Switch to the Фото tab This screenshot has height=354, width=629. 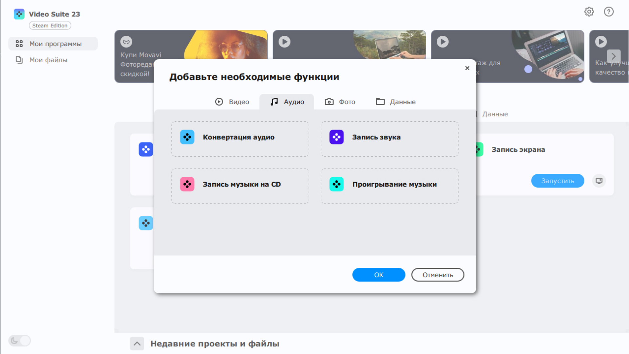[340, 102]
